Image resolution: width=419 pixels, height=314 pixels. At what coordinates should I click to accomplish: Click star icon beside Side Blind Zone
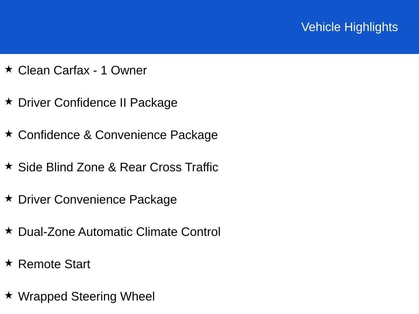point(9,166)
